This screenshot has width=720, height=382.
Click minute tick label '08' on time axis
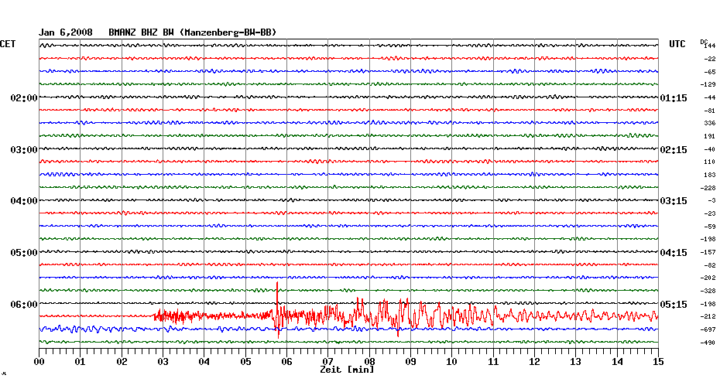pyautogui.click(x=369, y=362)
